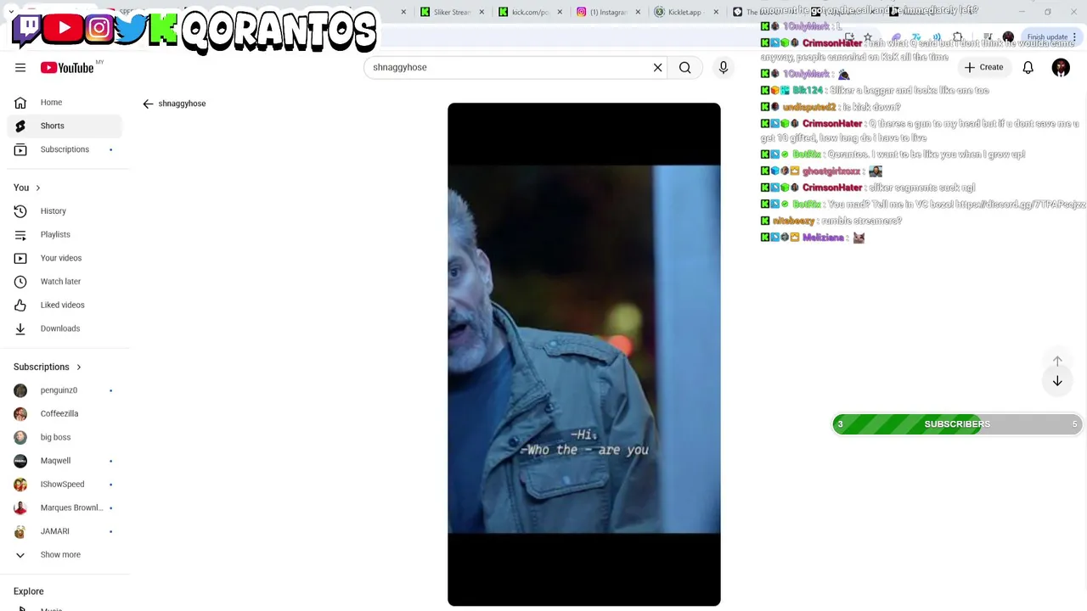
Task: Open Liked videos
Action: coord(65,305)
